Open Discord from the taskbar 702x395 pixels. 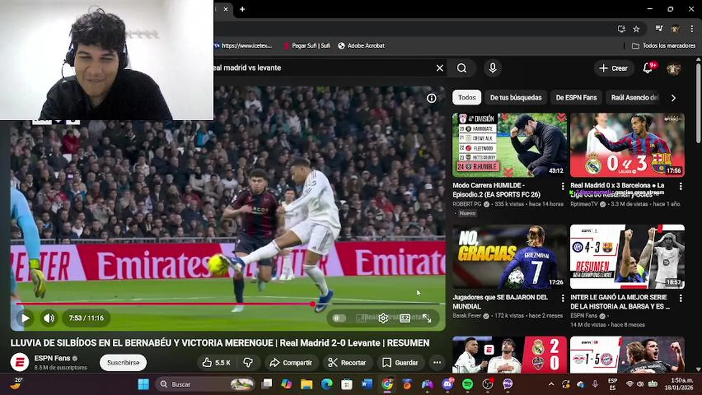(448, 384)
